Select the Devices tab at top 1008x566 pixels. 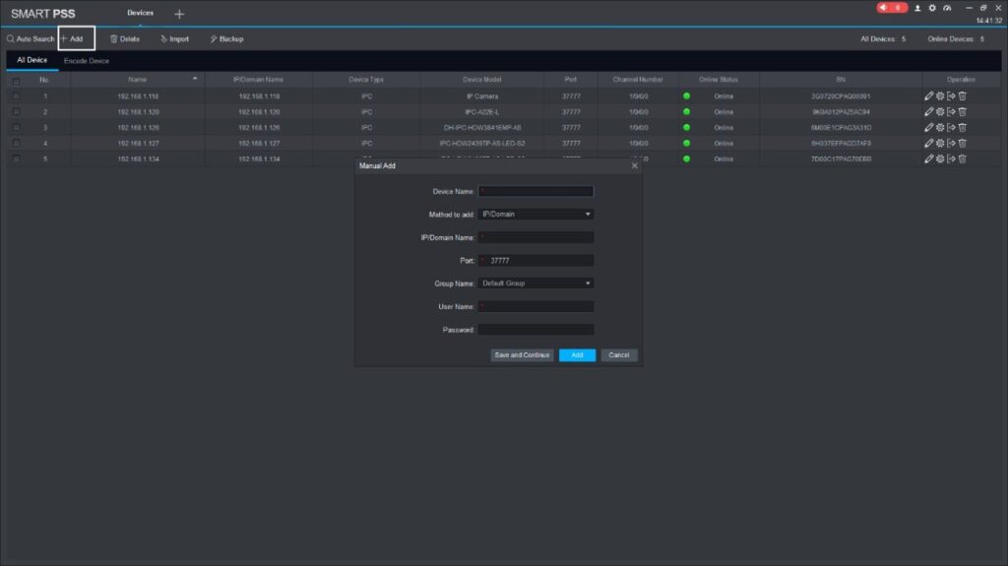pyautogui.click(x=140, y=13)
